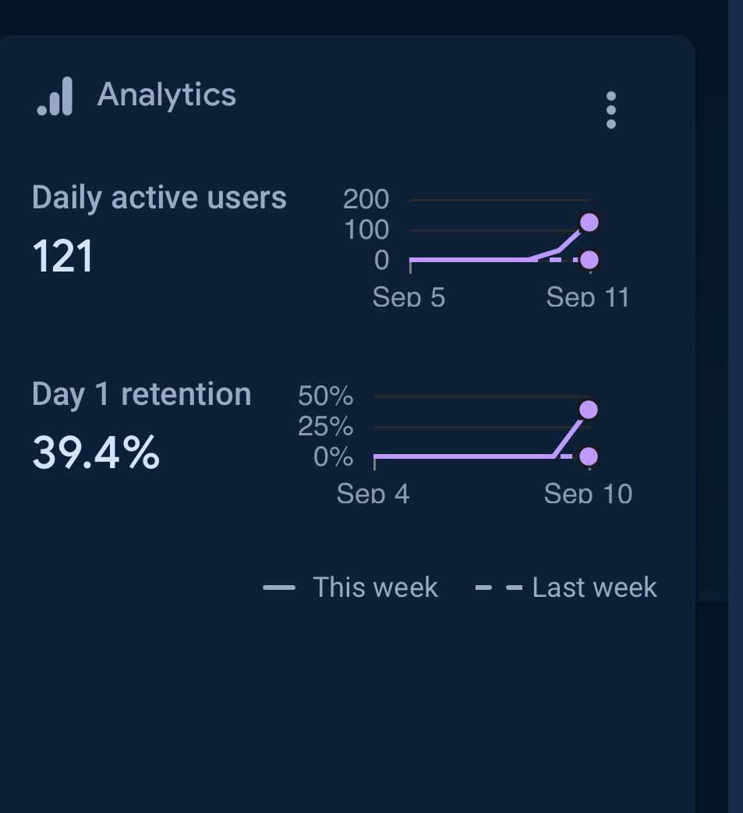Screen dimensions: 743x813
Task: Click the Sep 5 axis label
Action: (x=409, y=297)
